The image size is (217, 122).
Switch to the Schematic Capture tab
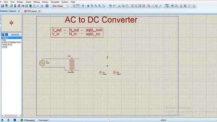pos(8,11)
